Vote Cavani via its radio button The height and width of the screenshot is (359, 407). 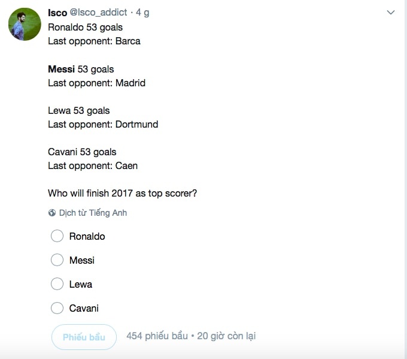point(57,308)
